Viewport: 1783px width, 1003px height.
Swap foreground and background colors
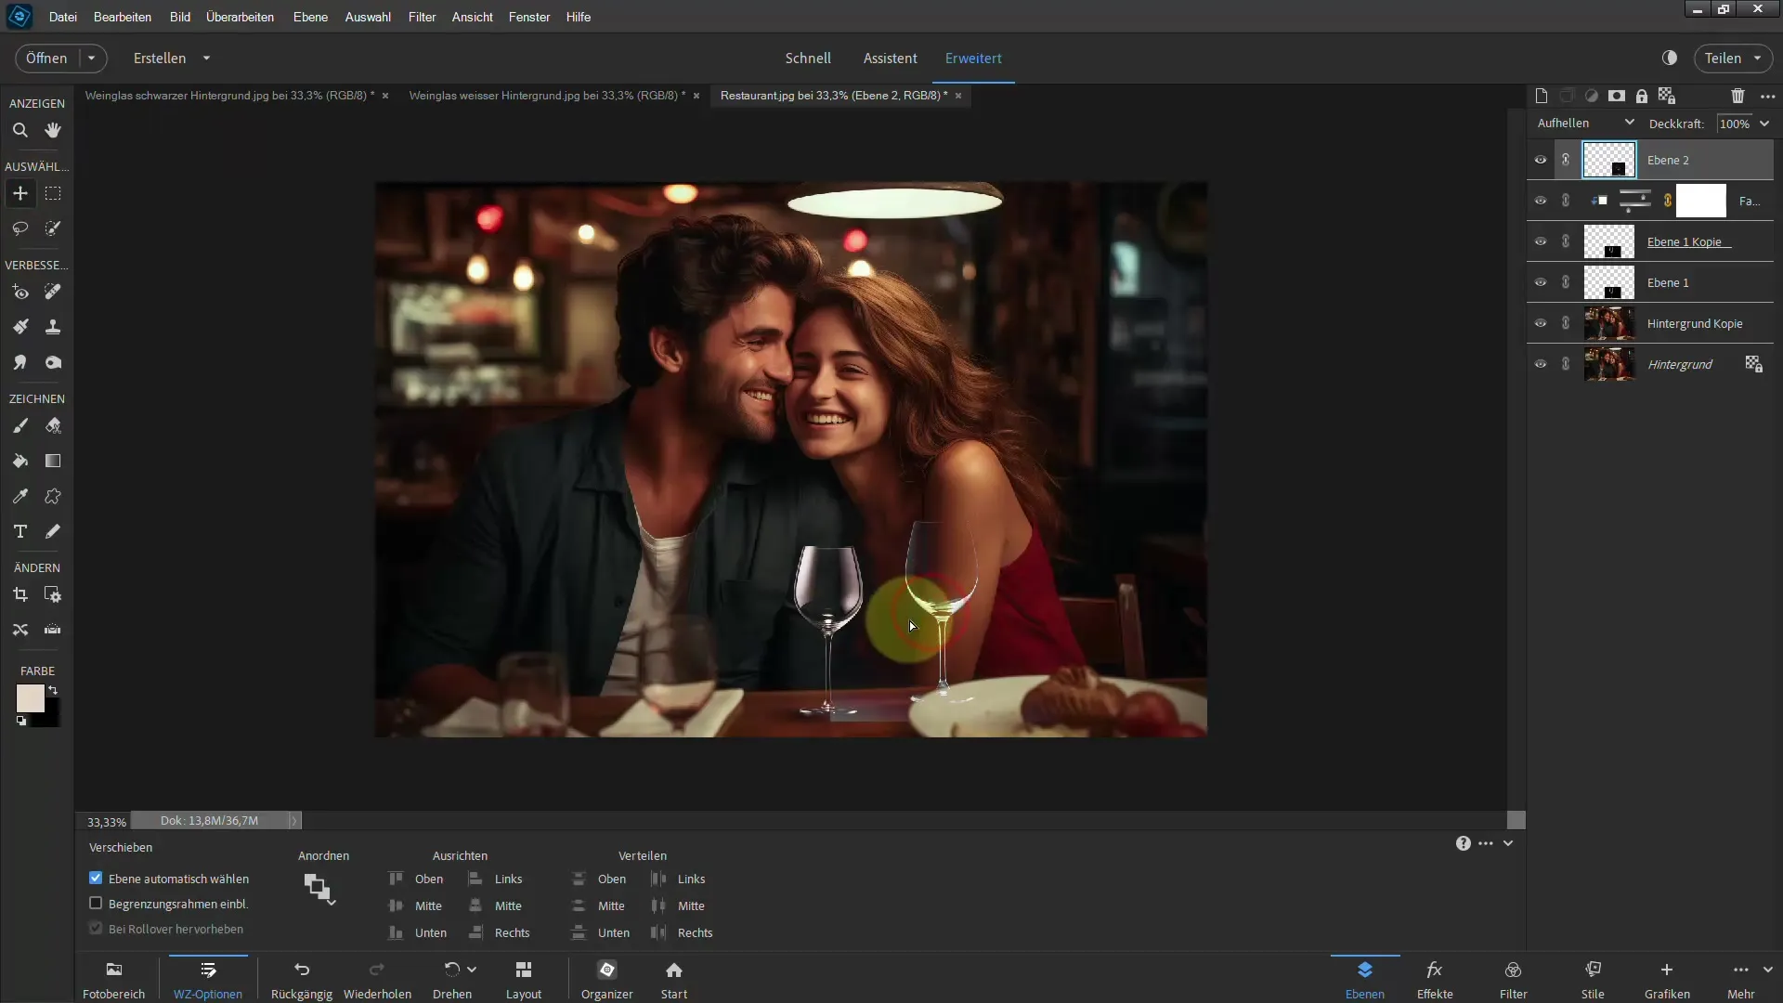pyautogui.click(x=53, y=690)
